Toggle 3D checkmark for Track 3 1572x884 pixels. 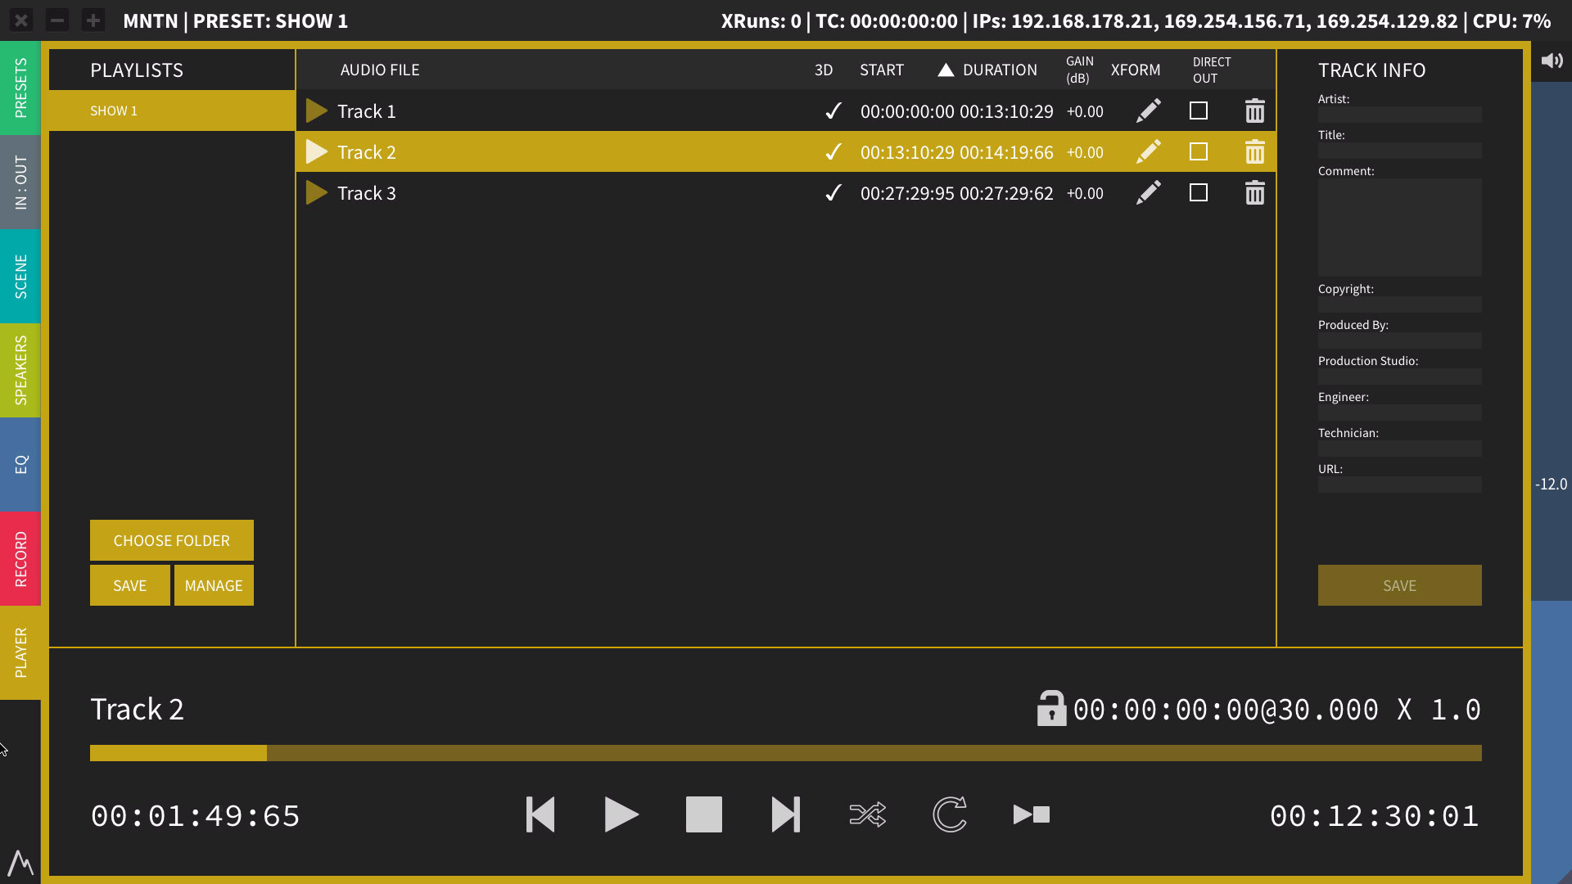[833, 192]
